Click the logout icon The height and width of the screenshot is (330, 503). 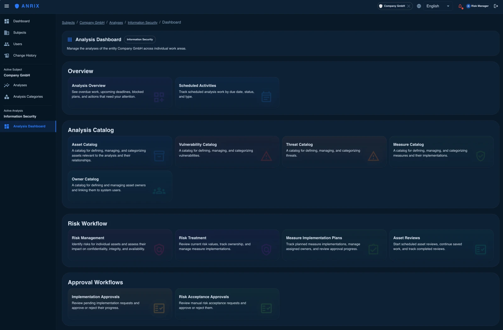coord(496,6)
